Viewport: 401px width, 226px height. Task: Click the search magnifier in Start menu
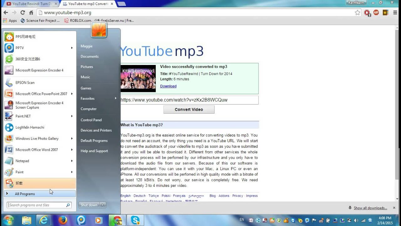click(68, 205)
